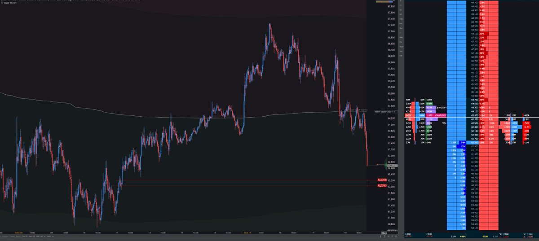Viewport: 539px width, 241px height.
Task: Click the 60,800 label on chart price axis
Action: [x=391, y=224]
